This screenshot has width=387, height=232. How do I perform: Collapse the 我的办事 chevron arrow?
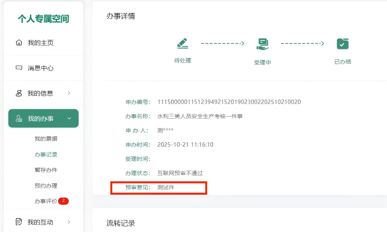[69, 119]
